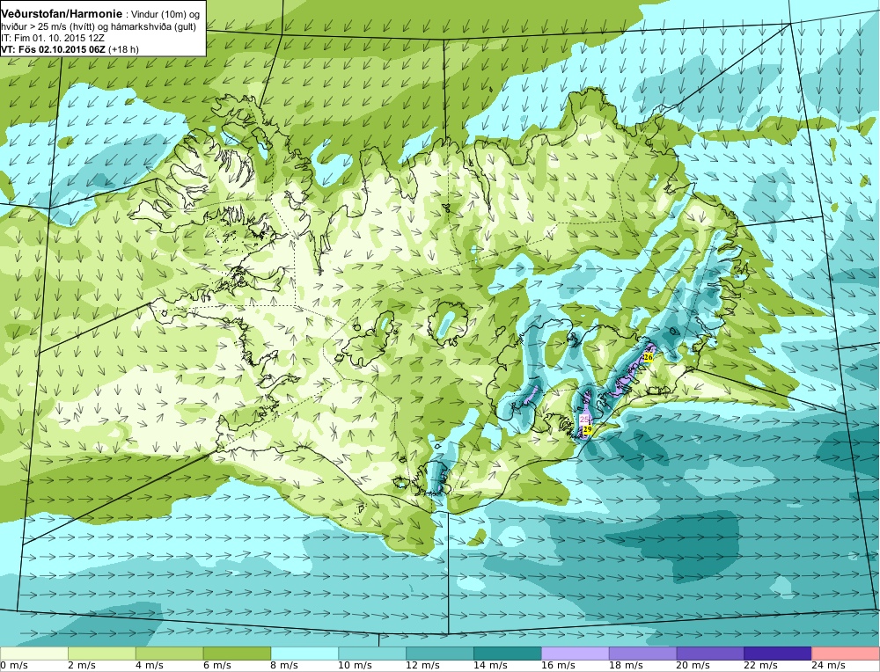Click the salmon pink 24 m/s legend swatch

tap(845, 654)
